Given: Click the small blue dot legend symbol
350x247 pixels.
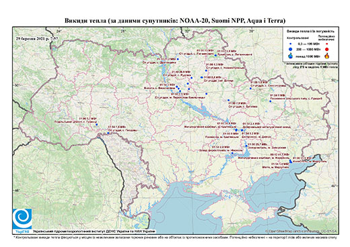Looking at the screenshot, I should pos(291,44).
